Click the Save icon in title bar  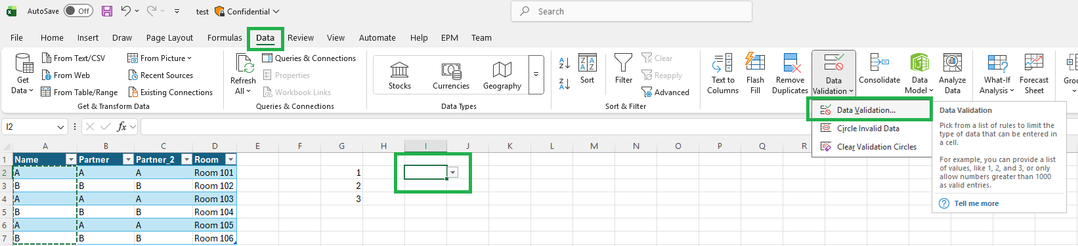(x=107, y=11)
